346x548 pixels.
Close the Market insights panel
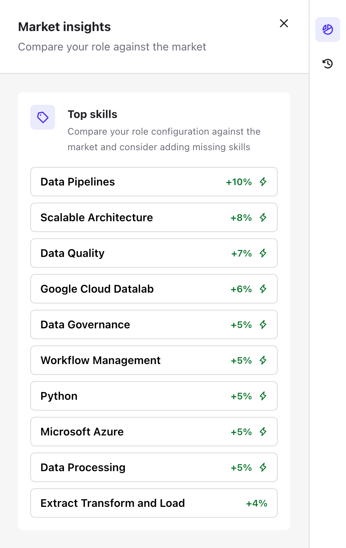pos(284,23)
